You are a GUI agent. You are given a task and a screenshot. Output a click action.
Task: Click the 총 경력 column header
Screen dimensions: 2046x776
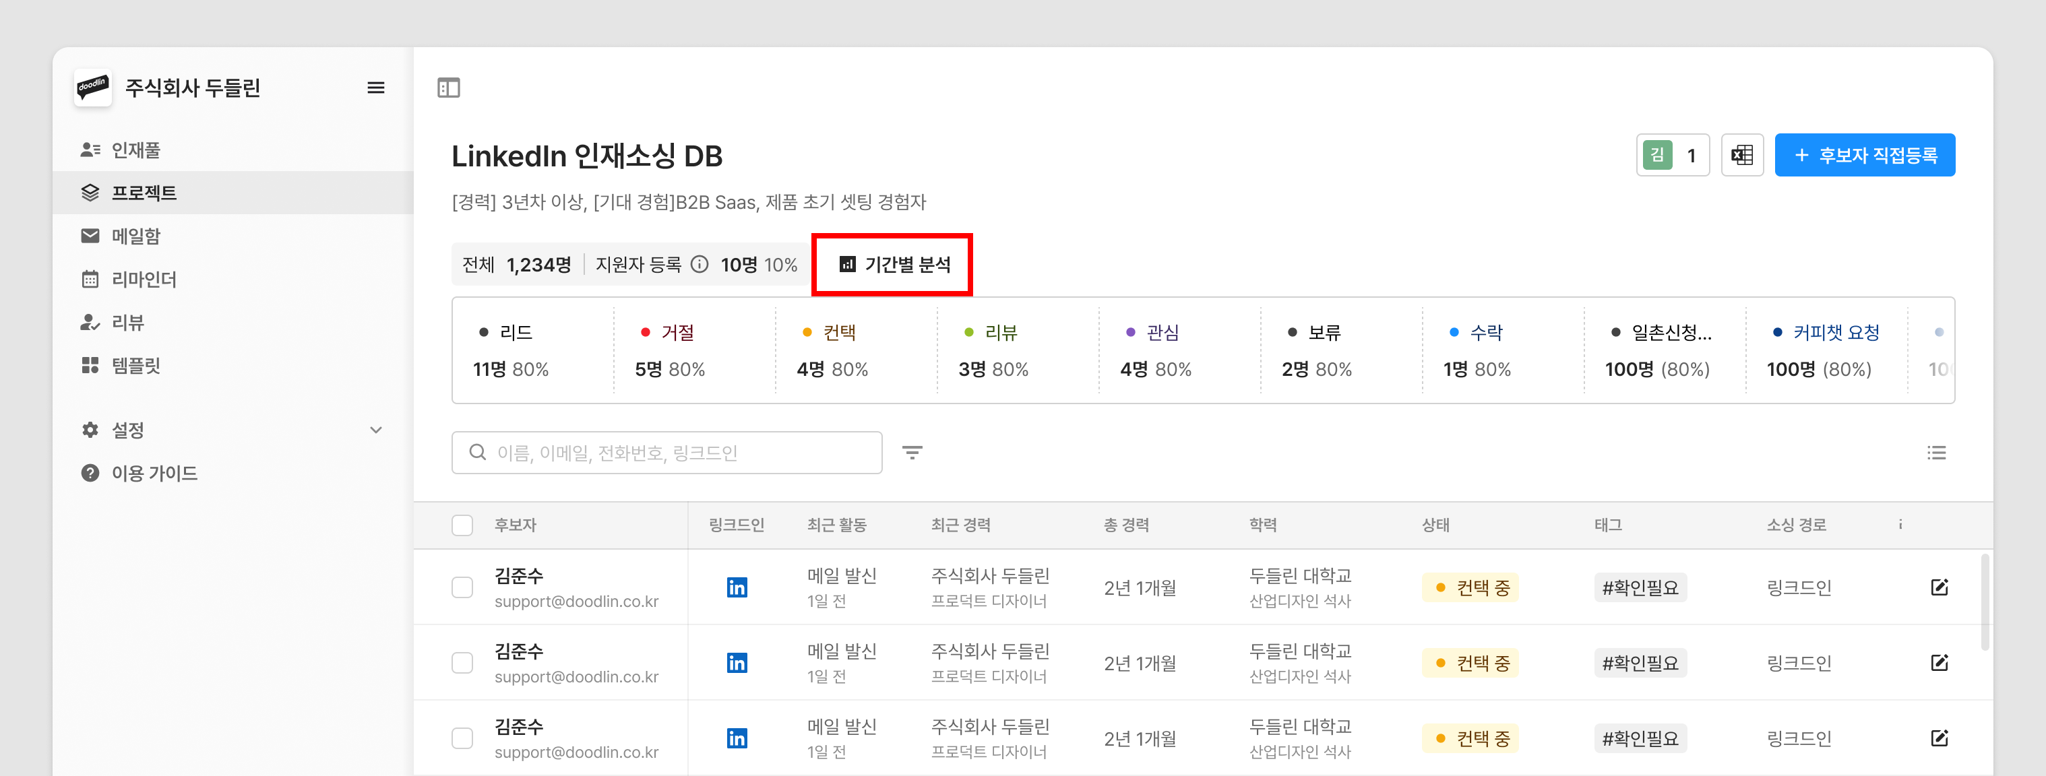(x=1126, y=525)
